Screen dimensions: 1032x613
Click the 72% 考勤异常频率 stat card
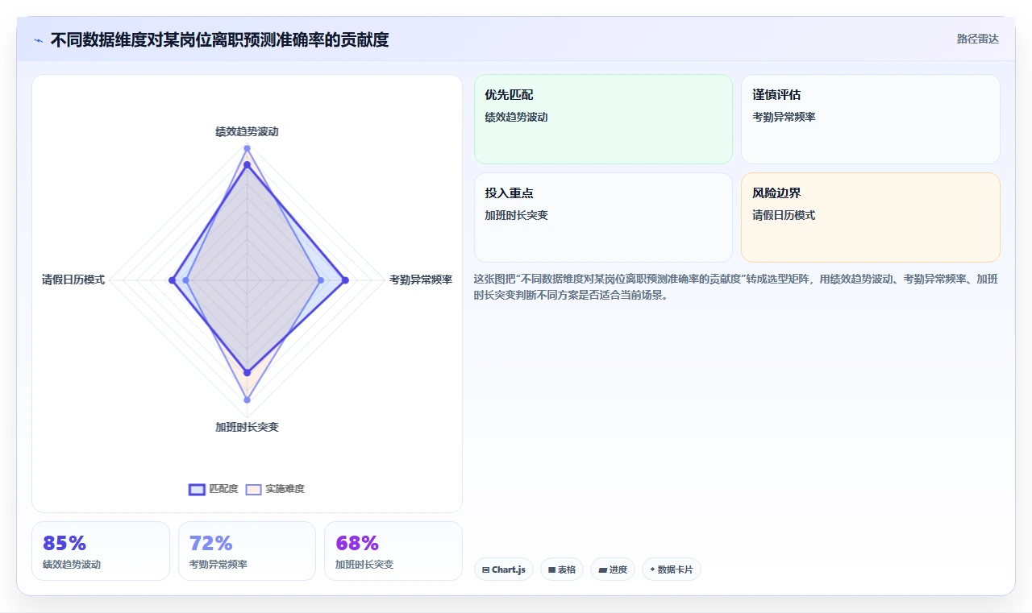point(247,551)
